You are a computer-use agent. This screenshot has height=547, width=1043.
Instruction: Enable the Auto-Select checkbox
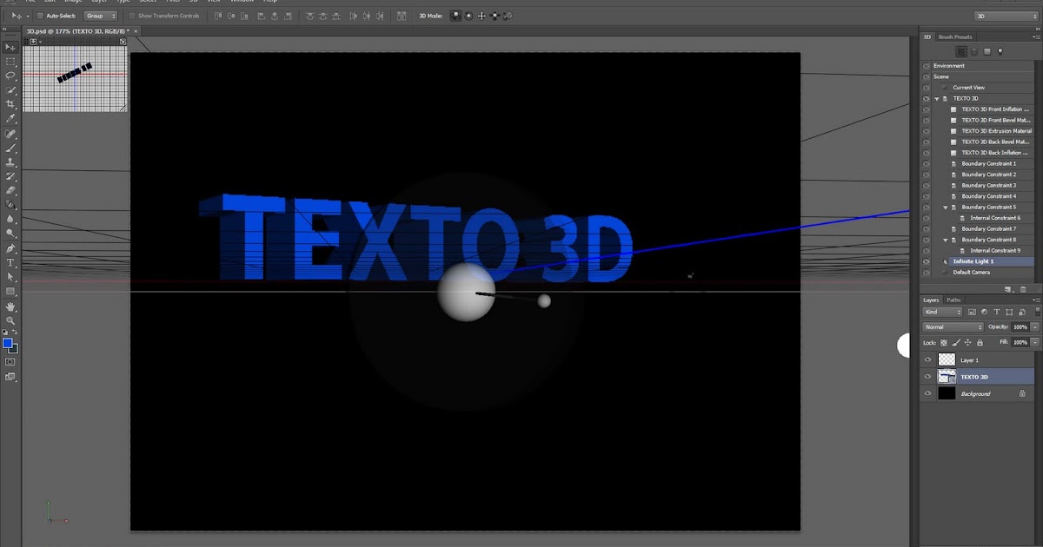coord(40,16)
